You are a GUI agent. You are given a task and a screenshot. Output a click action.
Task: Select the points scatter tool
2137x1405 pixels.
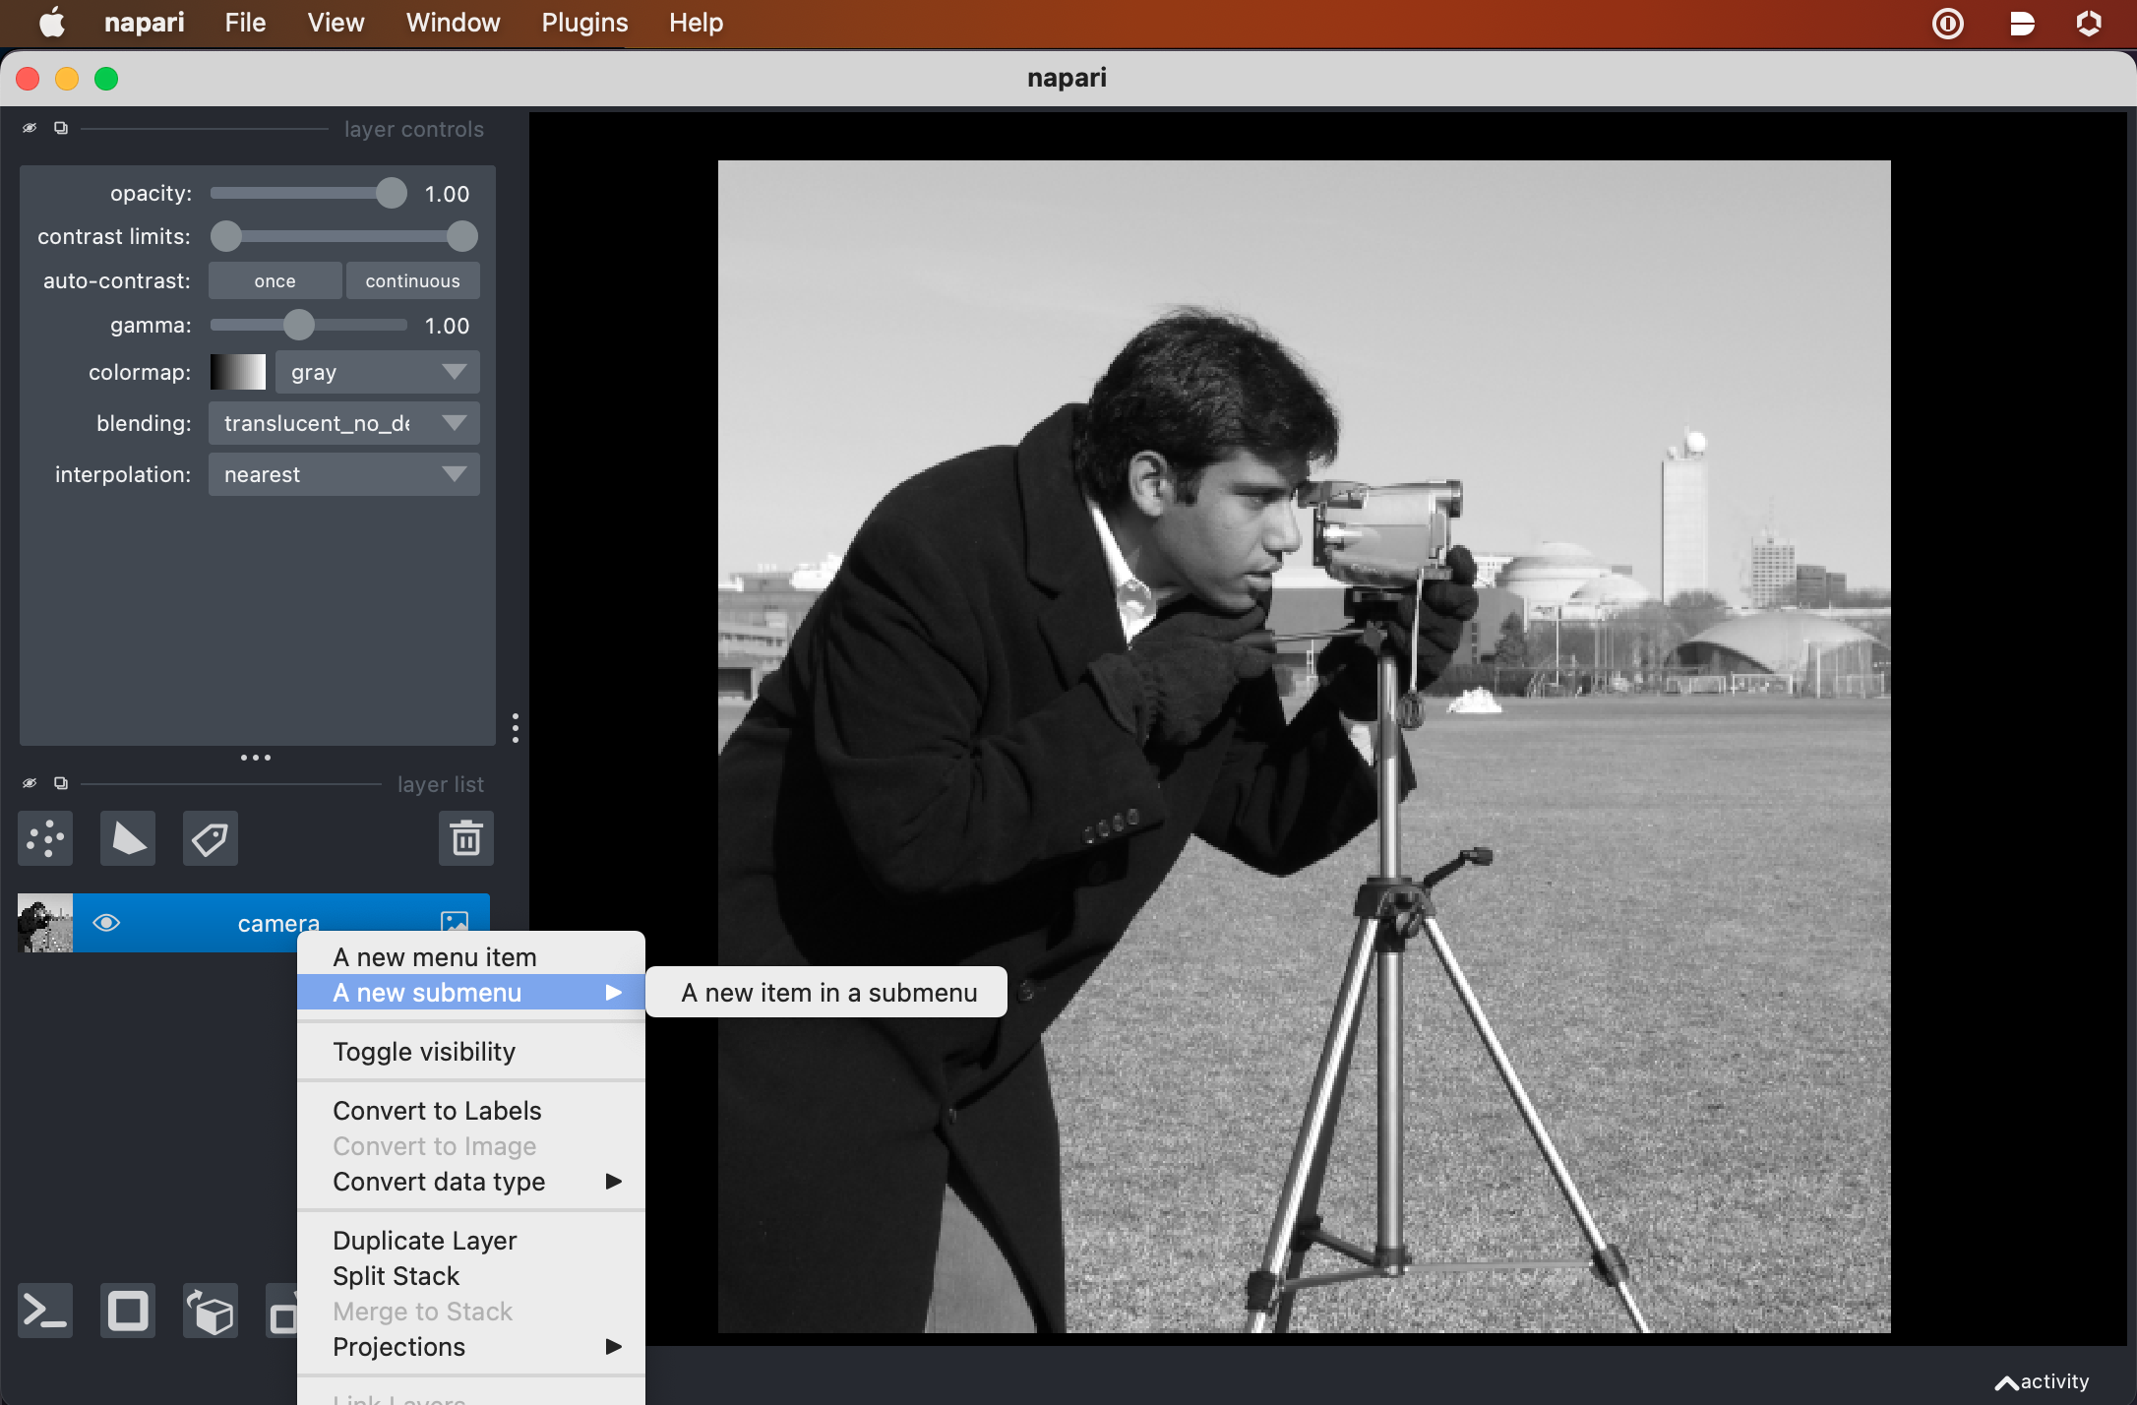(45, 835)
